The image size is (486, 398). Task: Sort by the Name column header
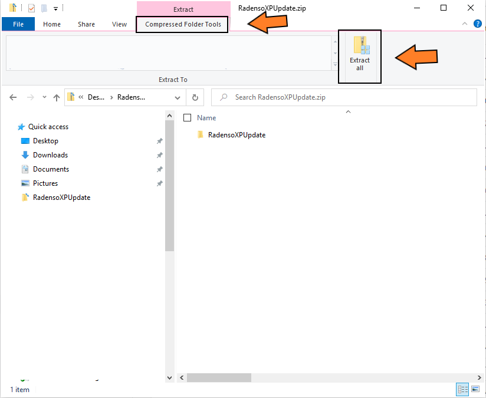click(x=206, y=118)
